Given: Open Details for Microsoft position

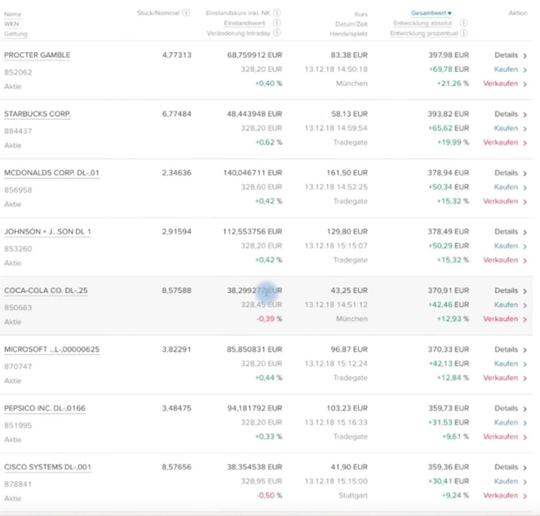Looking at the screenshot, I should coord(506,349).
